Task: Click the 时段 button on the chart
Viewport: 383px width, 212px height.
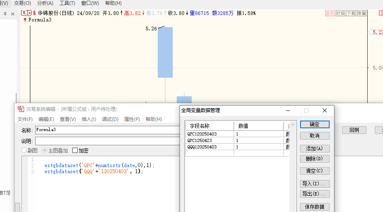Action: coord(341,13)
